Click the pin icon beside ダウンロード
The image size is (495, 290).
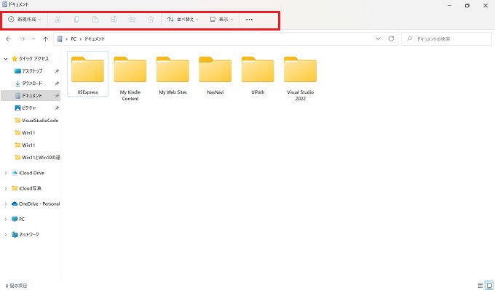pos(57,84)
